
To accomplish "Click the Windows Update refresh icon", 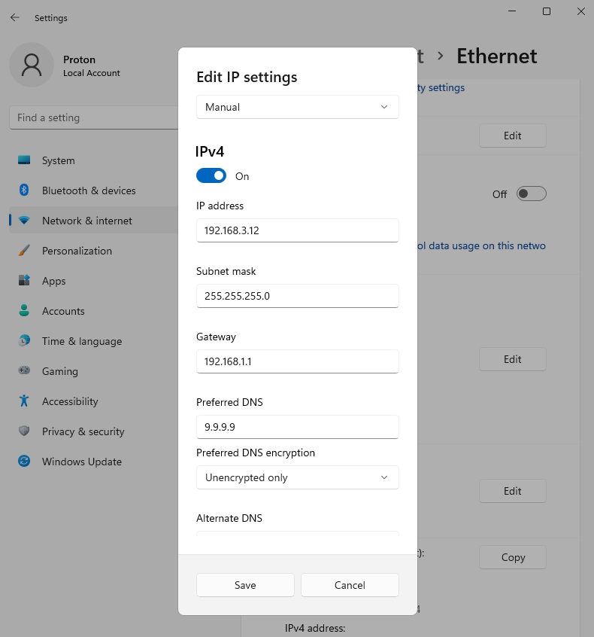I will click(24, 461).
